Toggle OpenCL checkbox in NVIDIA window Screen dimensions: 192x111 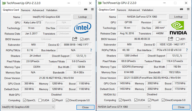(120, 100)
